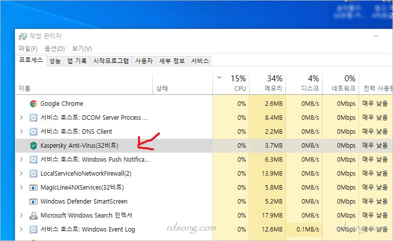Click the LocalServiceNoNetworkFirewall gear icon
This screenshot has width=393, height=241.
(x=33, y=174)
